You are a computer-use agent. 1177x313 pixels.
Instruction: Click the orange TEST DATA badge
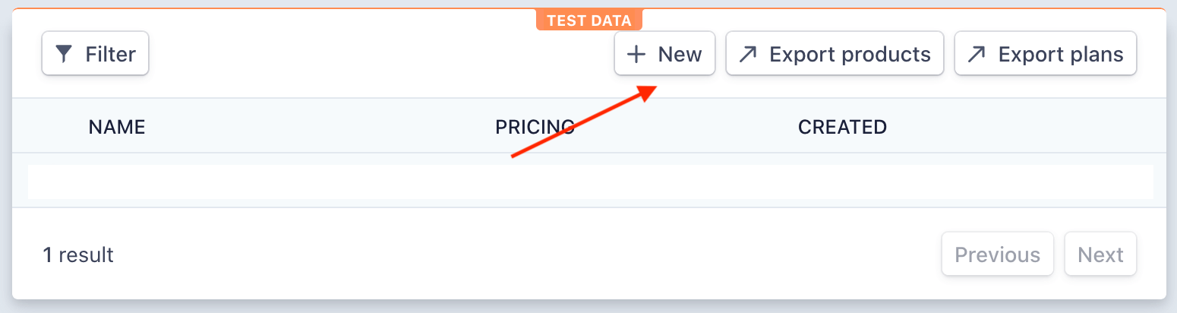[x=589, y=21]
